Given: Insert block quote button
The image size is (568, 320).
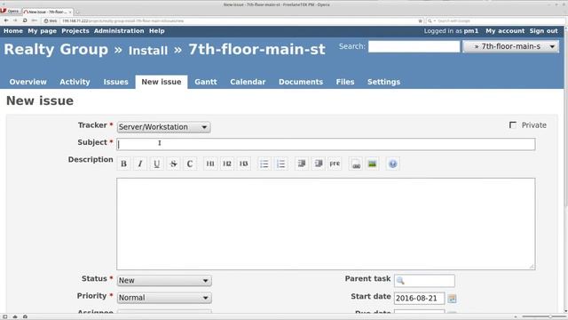Looking at the screenshot, I should point(302,164).
